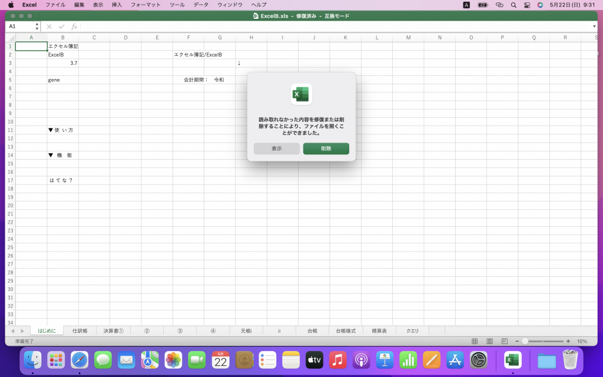
Task: Open the zoom percentage (10%) control
Action: pyautogui.click(x=582, y=341)
